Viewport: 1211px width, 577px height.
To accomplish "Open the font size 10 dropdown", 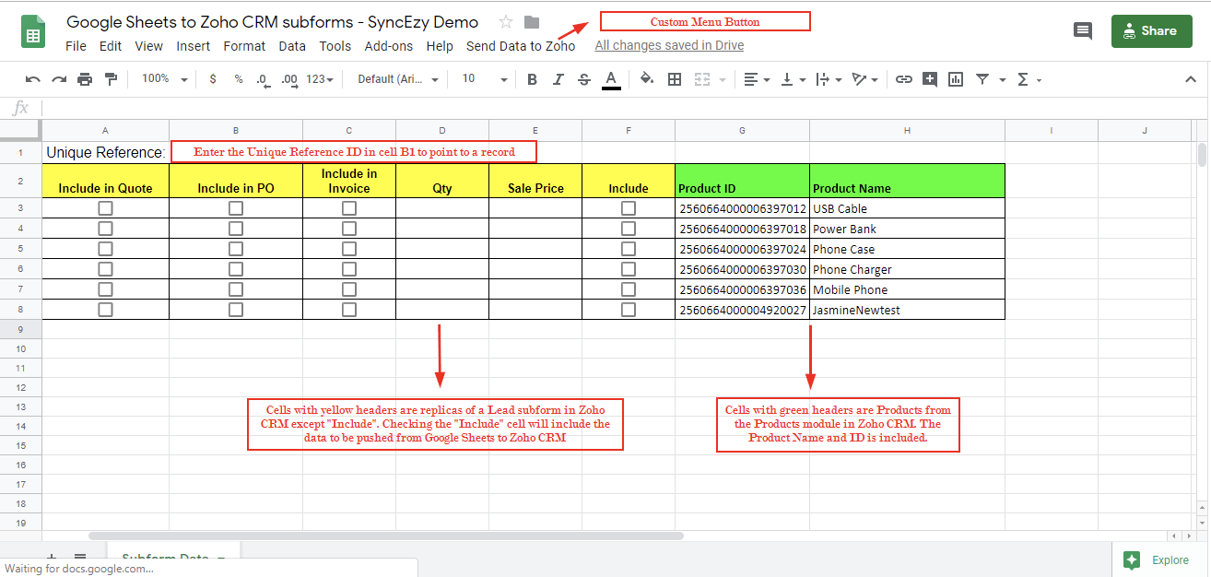I will click(x=485, y=79).
